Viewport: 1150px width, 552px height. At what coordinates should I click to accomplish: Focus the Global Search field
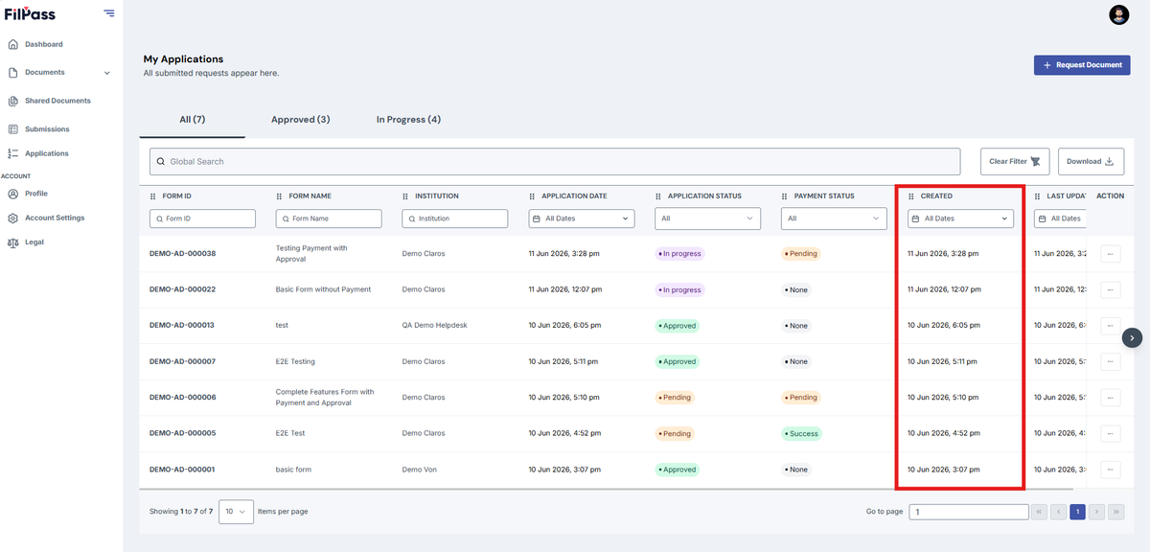[555, 161]
